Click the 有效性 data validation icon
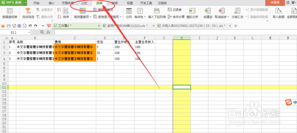The image size is (297, 133). pyautogui.click(x=140, y=11)
